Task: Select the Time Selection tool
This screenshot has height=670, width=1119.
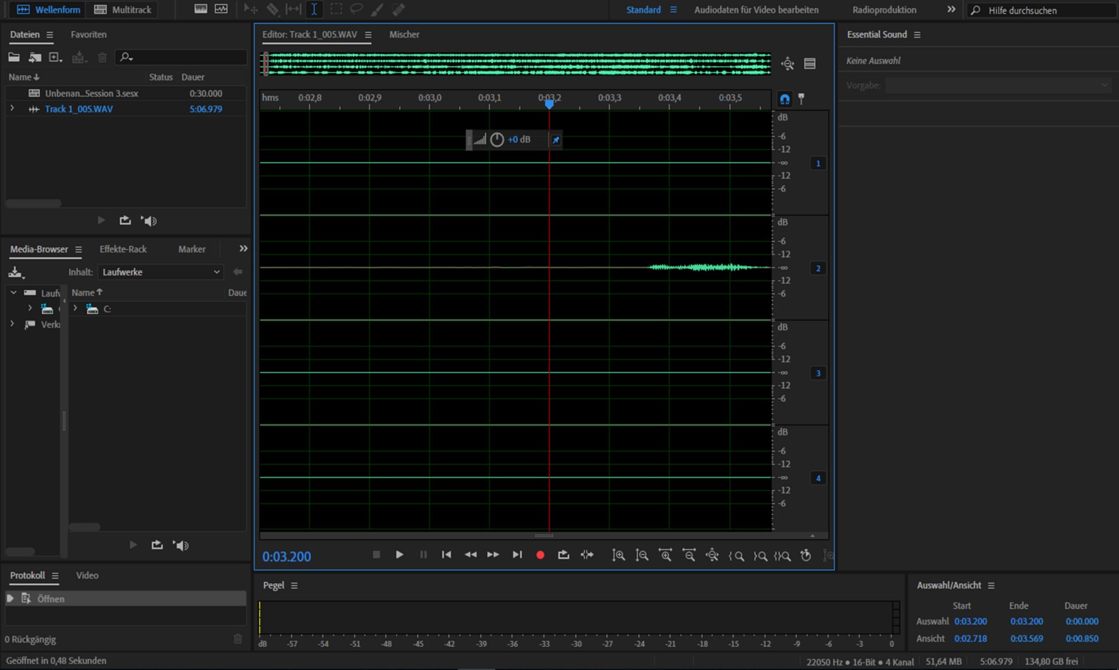Action: click(x=314, y=9)
